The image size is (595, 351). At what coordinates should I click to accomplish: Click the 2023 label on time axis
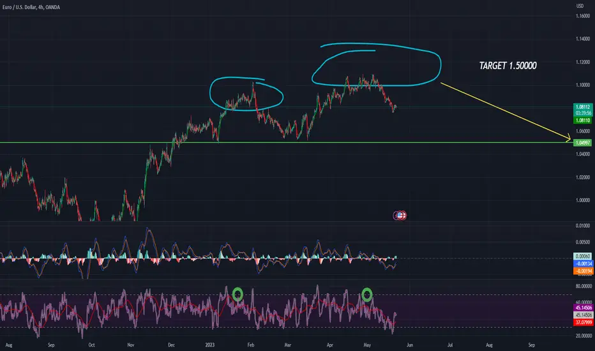210,345
